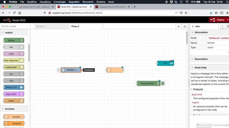Go back with browser back arrow

pos(3,13)
